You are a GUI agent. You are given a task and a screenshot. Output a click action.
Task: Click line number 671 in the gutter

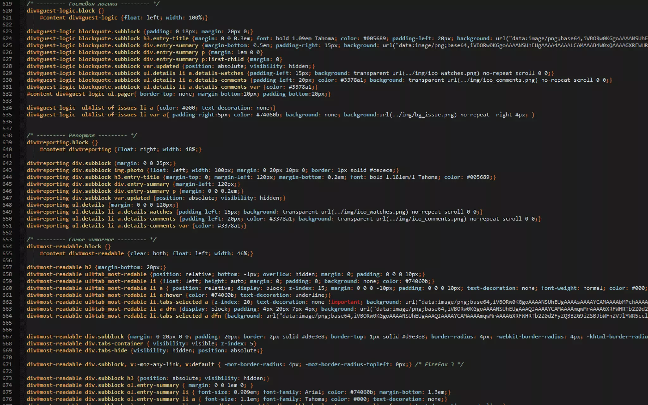7,364
